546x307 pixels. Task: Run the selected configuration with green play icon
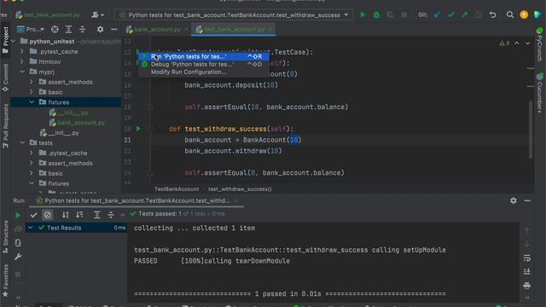click(363, 15)
